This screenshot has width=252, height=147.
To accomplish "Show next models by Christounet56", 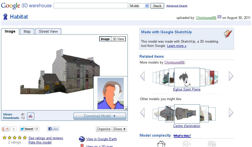I will [231, 76].
